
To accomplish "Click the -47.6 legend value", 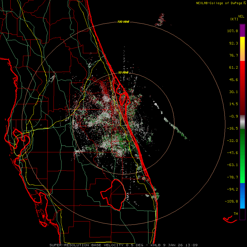I will pos(232,153).
